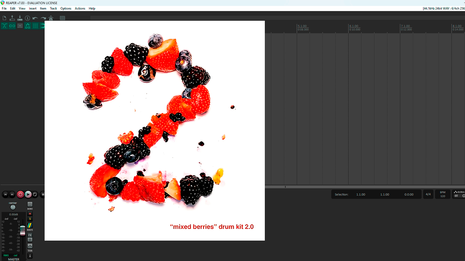Click master Trim envelope button

click(30, 246)
